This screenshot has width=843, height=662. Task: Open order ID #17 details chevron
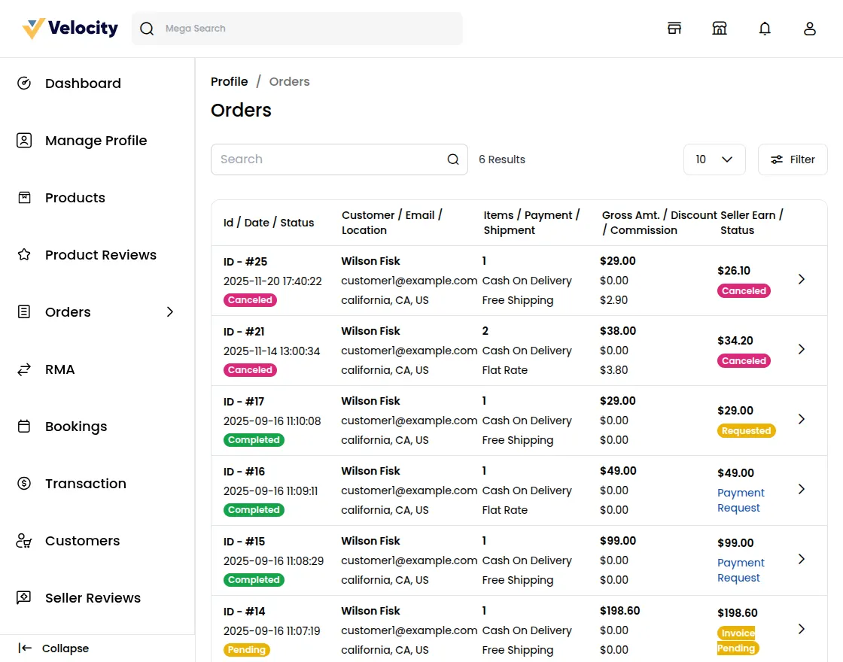[802, 419]
